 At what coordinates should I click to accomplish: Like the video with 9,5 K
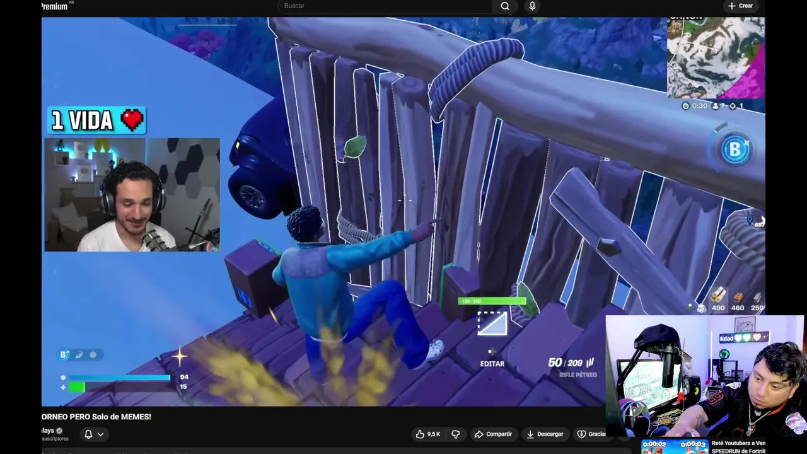click(x=427, y=434)
